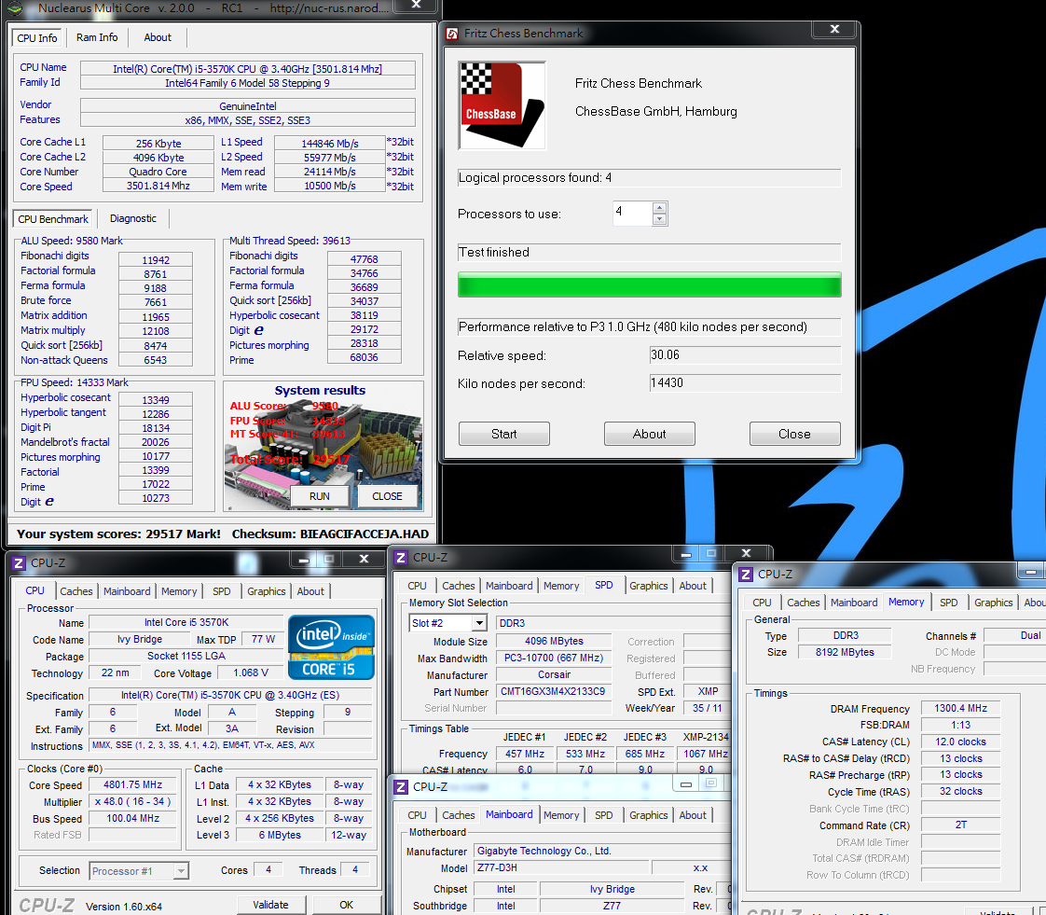Click the Nuclearus app icon in the title bar
Screen dimensions: 1046x915
[16, 8]
